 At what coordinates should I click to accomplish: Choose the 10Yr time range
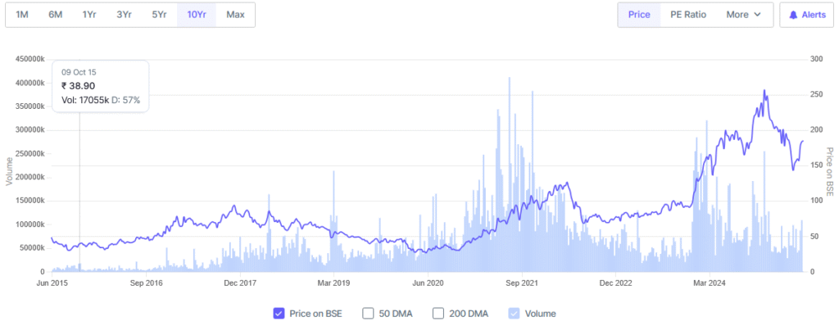(197, 15)
